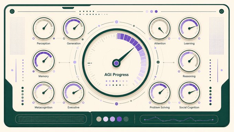234x132 pixels.
Task: Click the 'Attention' label
Action: click(160, 43)
